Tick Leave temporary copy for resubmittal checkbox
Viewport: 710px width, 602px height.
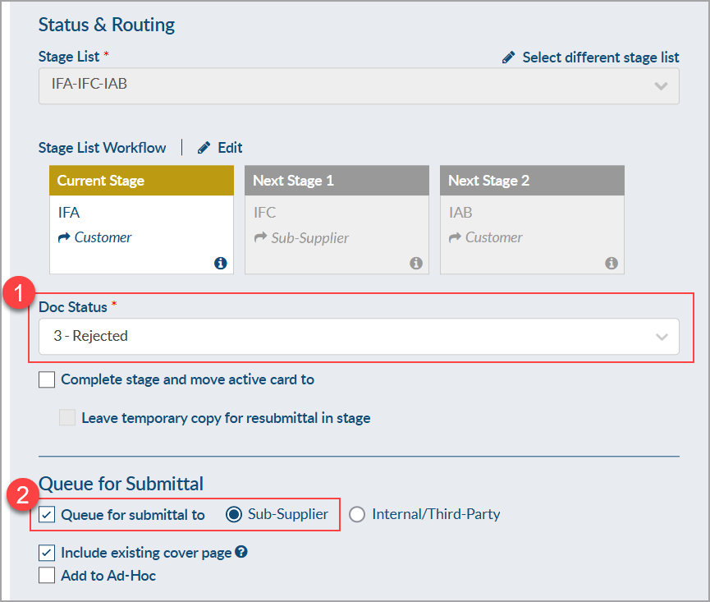(67, 418)
